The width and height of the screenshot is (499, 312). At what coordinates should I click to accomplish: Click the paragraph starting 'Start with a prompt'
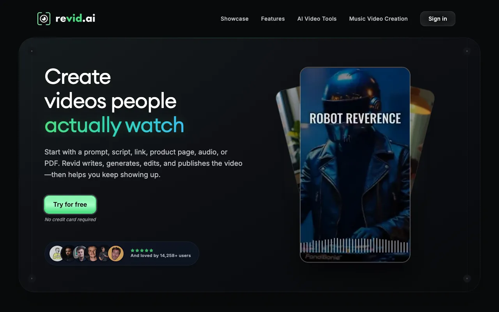tap(143, 163)
